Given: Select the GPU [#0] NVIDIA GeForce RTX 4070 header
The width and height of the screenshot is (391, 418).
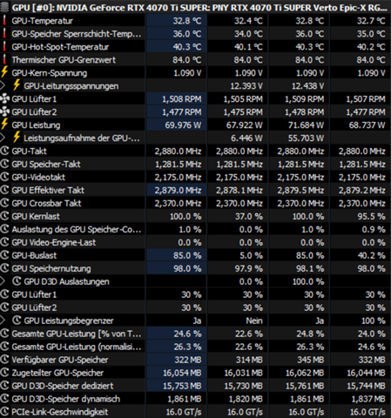Looking at the screenshot, I should click(x=199, y=8).
